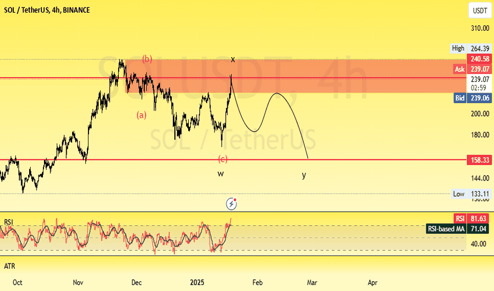This screenshot has width=494, height=291.
Task: Click the y wave label
Action: [304, 175]
